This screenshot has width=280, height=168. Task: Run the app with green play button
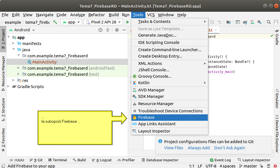click(x=128, y=22)
